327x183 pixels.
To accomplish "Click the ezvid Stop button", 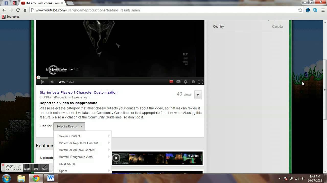I will pyautogui.click(x=36, y=167).
